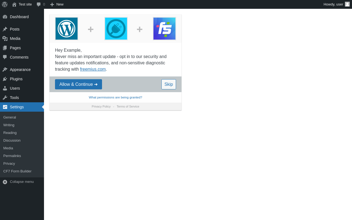This screenshot has height=220, width=352.
Task: Open the Privacy Policy link
Action: [x=101, y=106]
